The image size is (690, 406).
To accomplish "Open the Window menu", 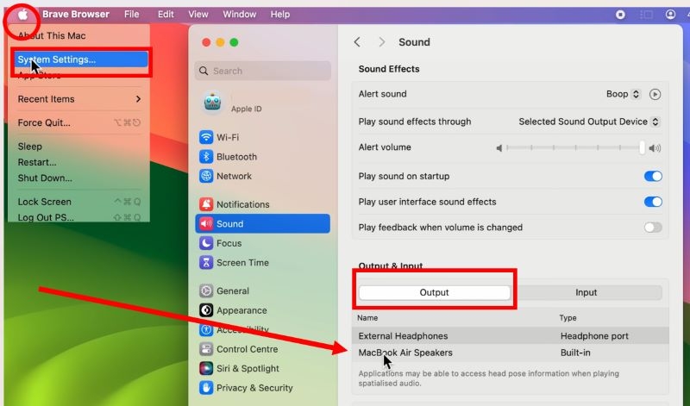I will 240,15.
